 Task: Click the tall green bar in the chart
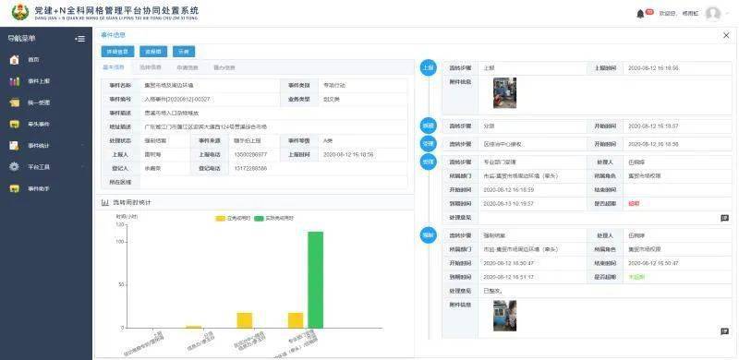[x=315, y=280]
